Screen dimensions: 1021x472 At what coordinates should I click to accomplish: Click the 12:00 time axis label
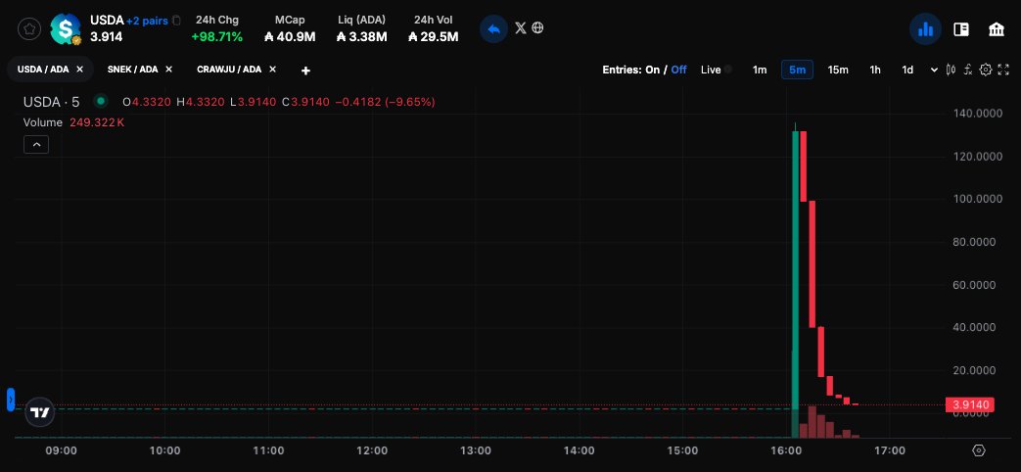coord(372,450)
